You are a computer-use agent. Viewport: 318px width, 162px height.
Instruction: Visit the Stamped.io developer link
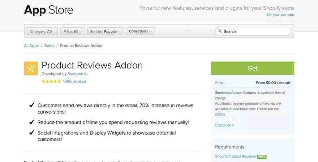click(x=77, y=74)
